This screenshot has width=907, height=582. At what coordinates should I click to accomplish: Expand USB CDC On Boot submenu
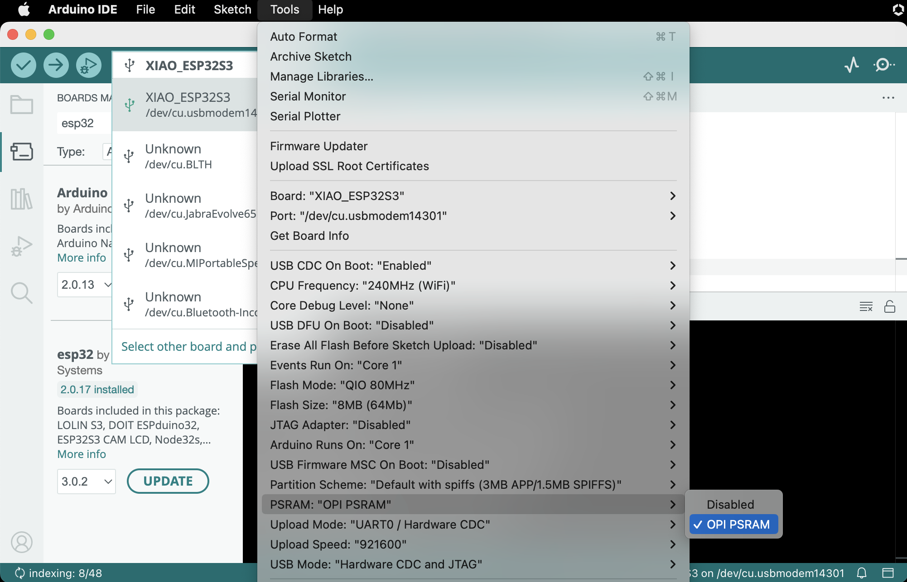pos(473,266)
